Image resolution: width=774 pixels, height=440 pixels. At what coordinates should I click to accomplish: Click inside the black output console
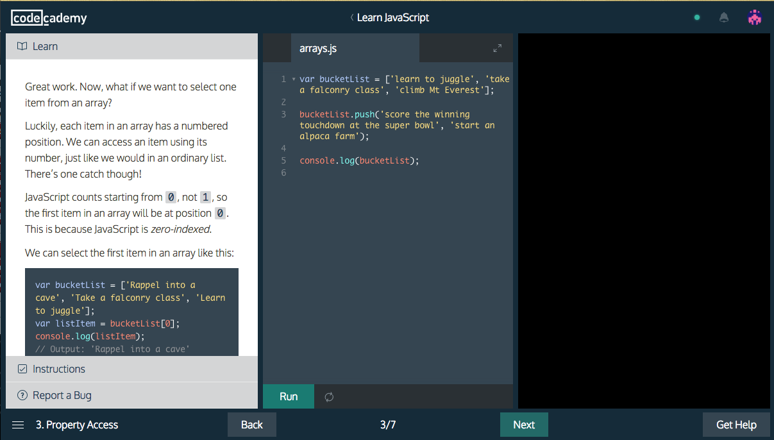644,221
